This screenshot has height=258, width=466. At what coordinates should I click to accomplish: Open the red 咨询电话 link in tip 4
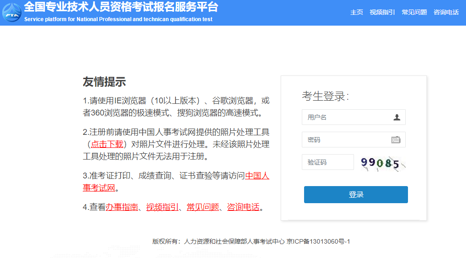pos(243,207)
